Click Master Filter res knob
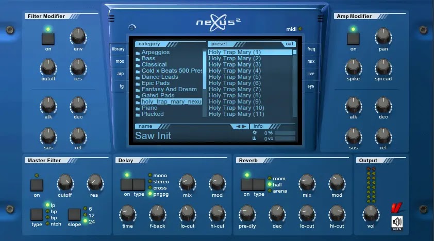The image size is (434, 241). [x=95, y=183]
